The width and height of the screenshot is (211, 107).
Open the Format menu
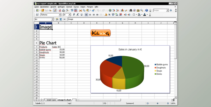(x=69, y=7)
